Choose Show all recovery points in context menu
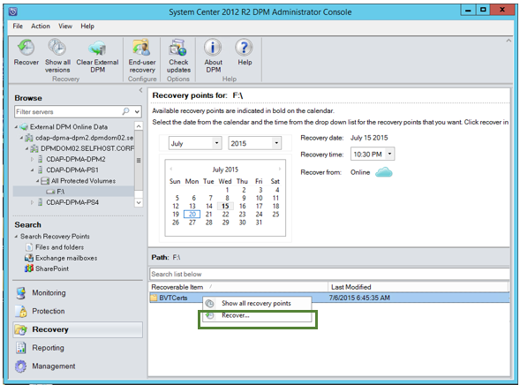 click(x=257, y=303)
